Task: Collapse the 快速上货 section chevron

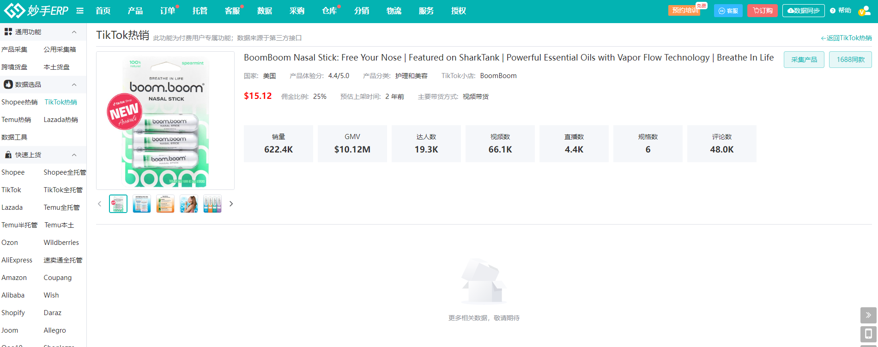Action: [x=74, y=155]
